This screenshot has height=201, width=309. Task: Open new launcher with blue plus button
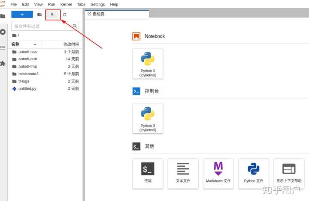coord(22,15)
